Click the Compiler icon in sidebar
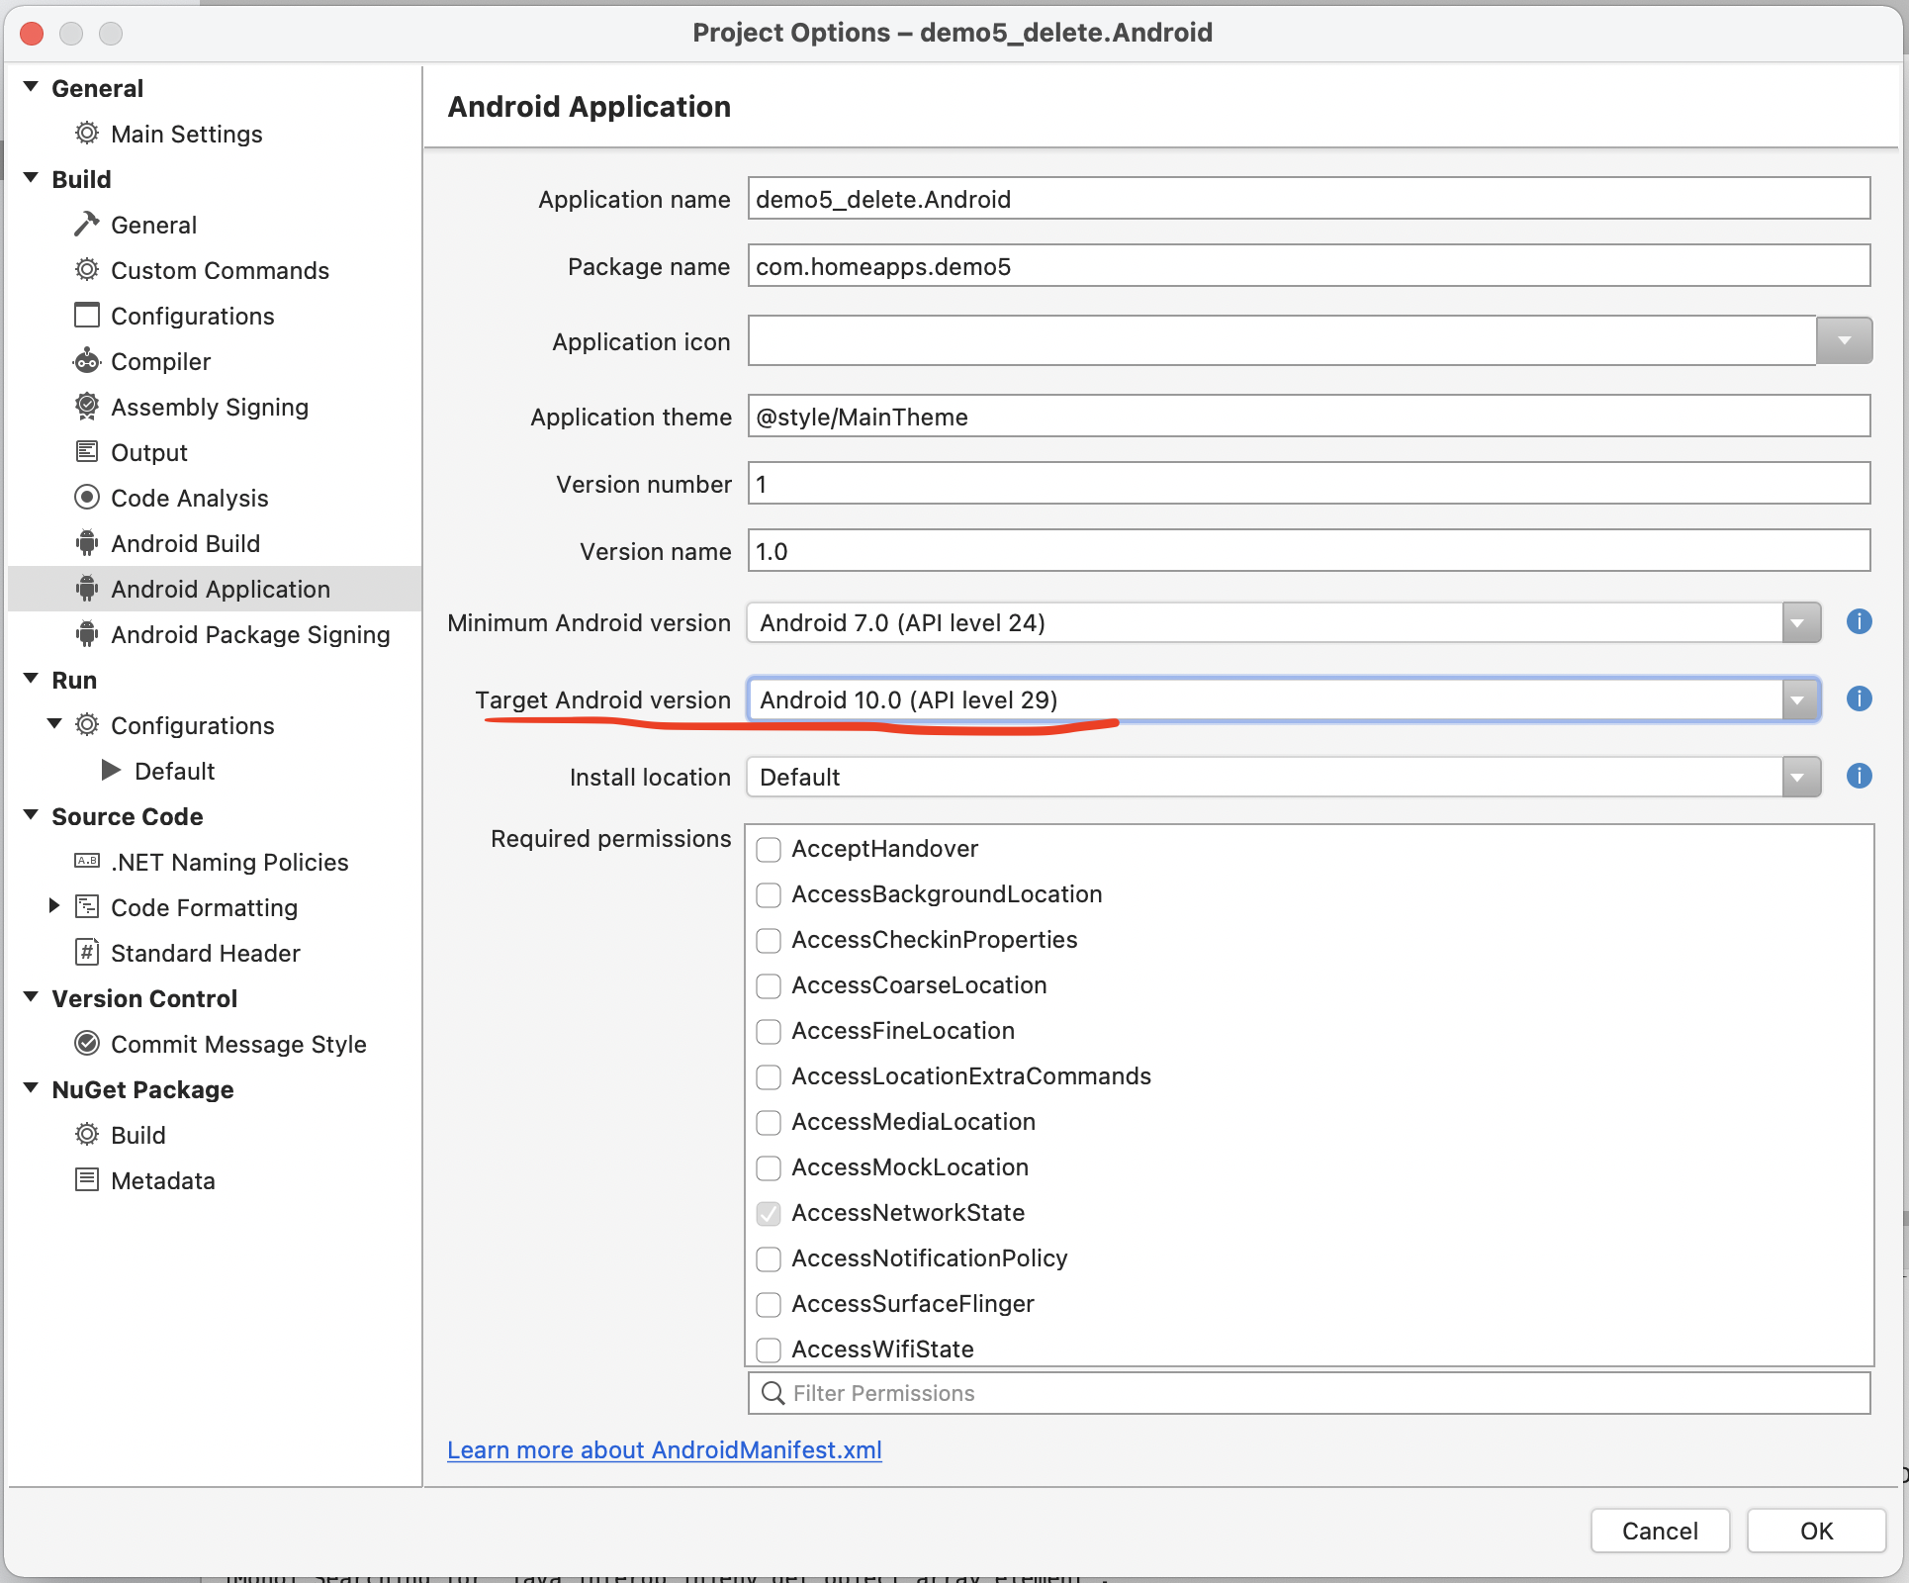 86,361
